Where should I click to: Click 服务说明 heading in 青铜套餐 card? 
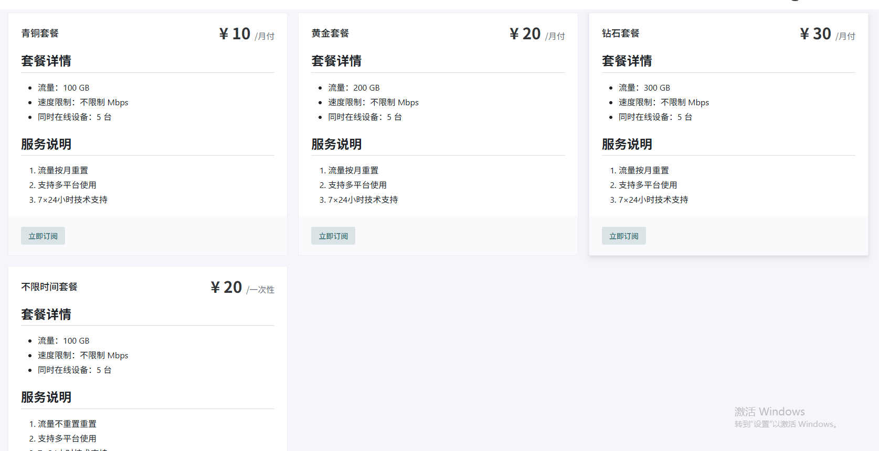pyautogui.click(x=46, y=145)
